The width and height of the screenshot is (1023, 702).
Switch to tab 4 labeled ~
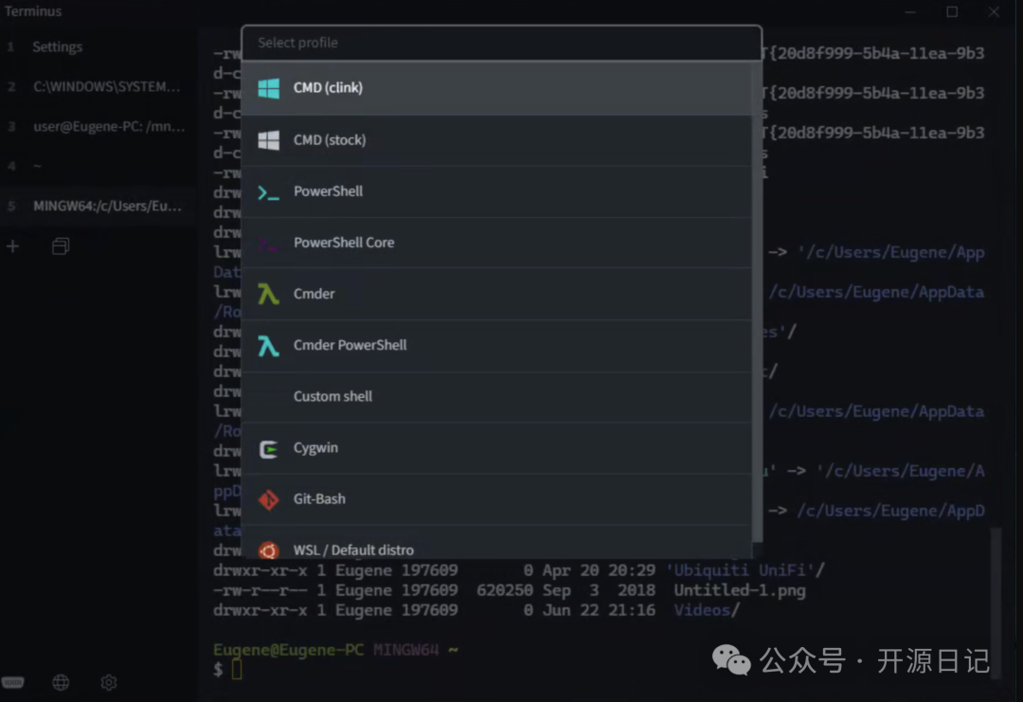(98, 167)
